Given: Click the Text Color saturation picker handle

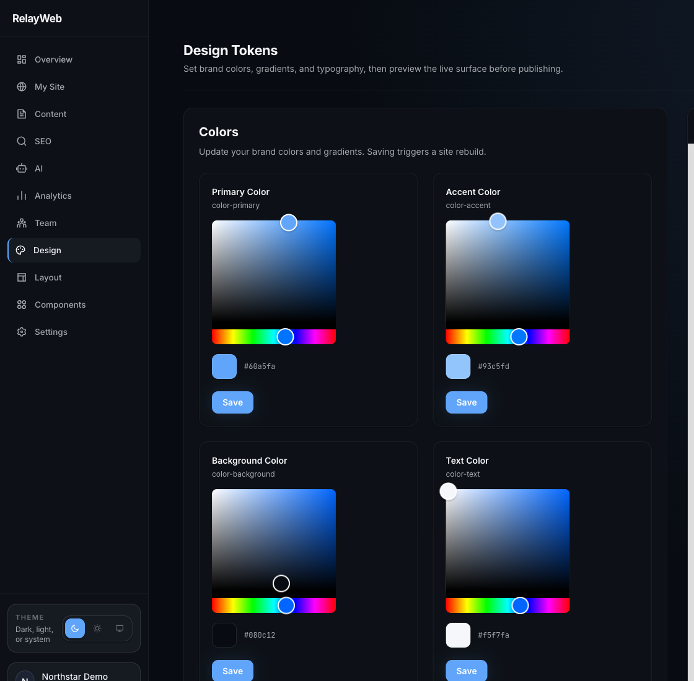Looking at the screenshot, I should pos(448,492).
